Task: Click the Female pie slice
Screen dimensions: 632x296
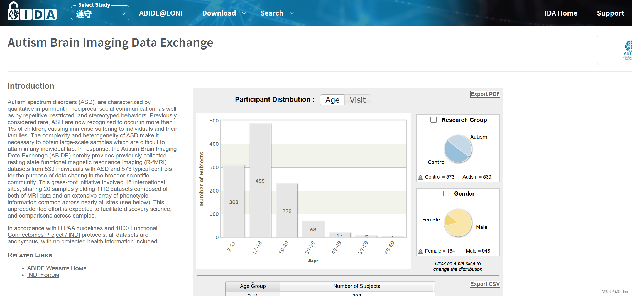Action: click(449, 220)
